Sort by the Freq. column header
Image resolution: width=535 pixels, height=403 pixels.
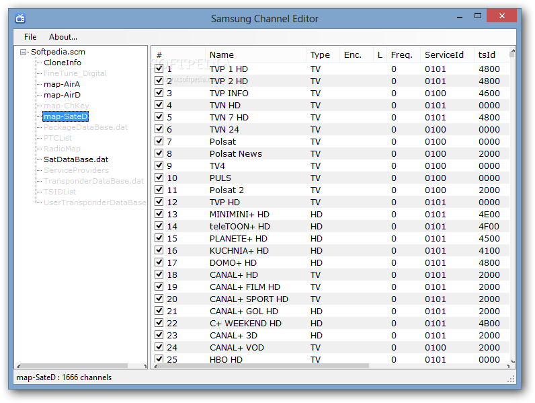(x=403, y=54)
